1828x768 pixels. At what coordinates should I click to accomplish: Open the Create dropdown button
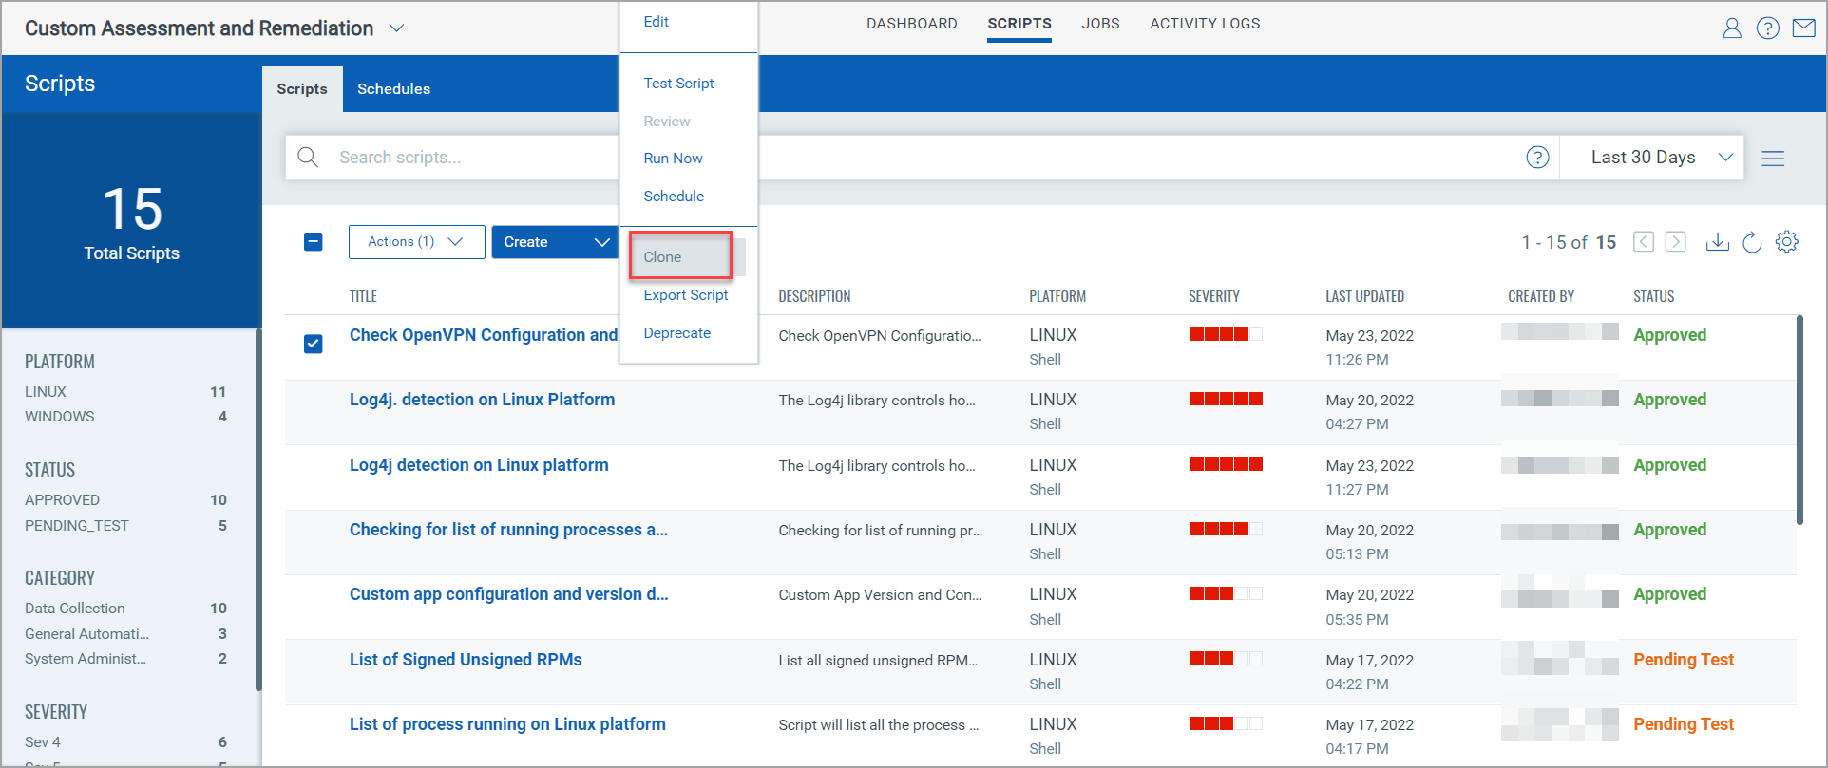pos(555,242)
